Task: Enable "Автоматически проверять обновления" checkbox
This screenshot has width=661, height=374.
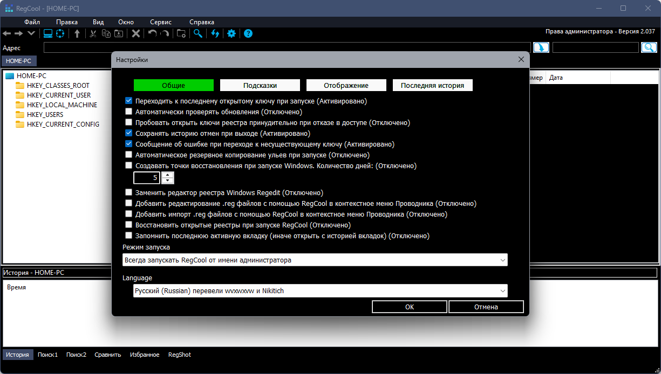Action: 128,112
